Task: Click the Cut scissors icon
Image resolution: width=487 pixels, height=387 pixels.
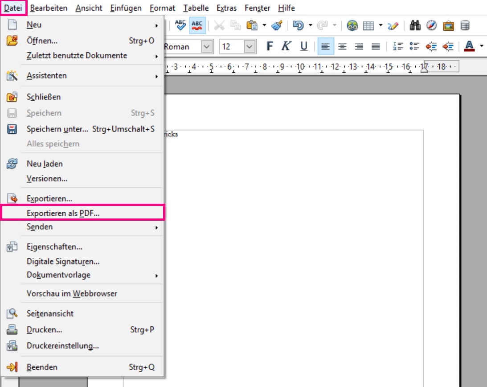Action: [219, 25]
